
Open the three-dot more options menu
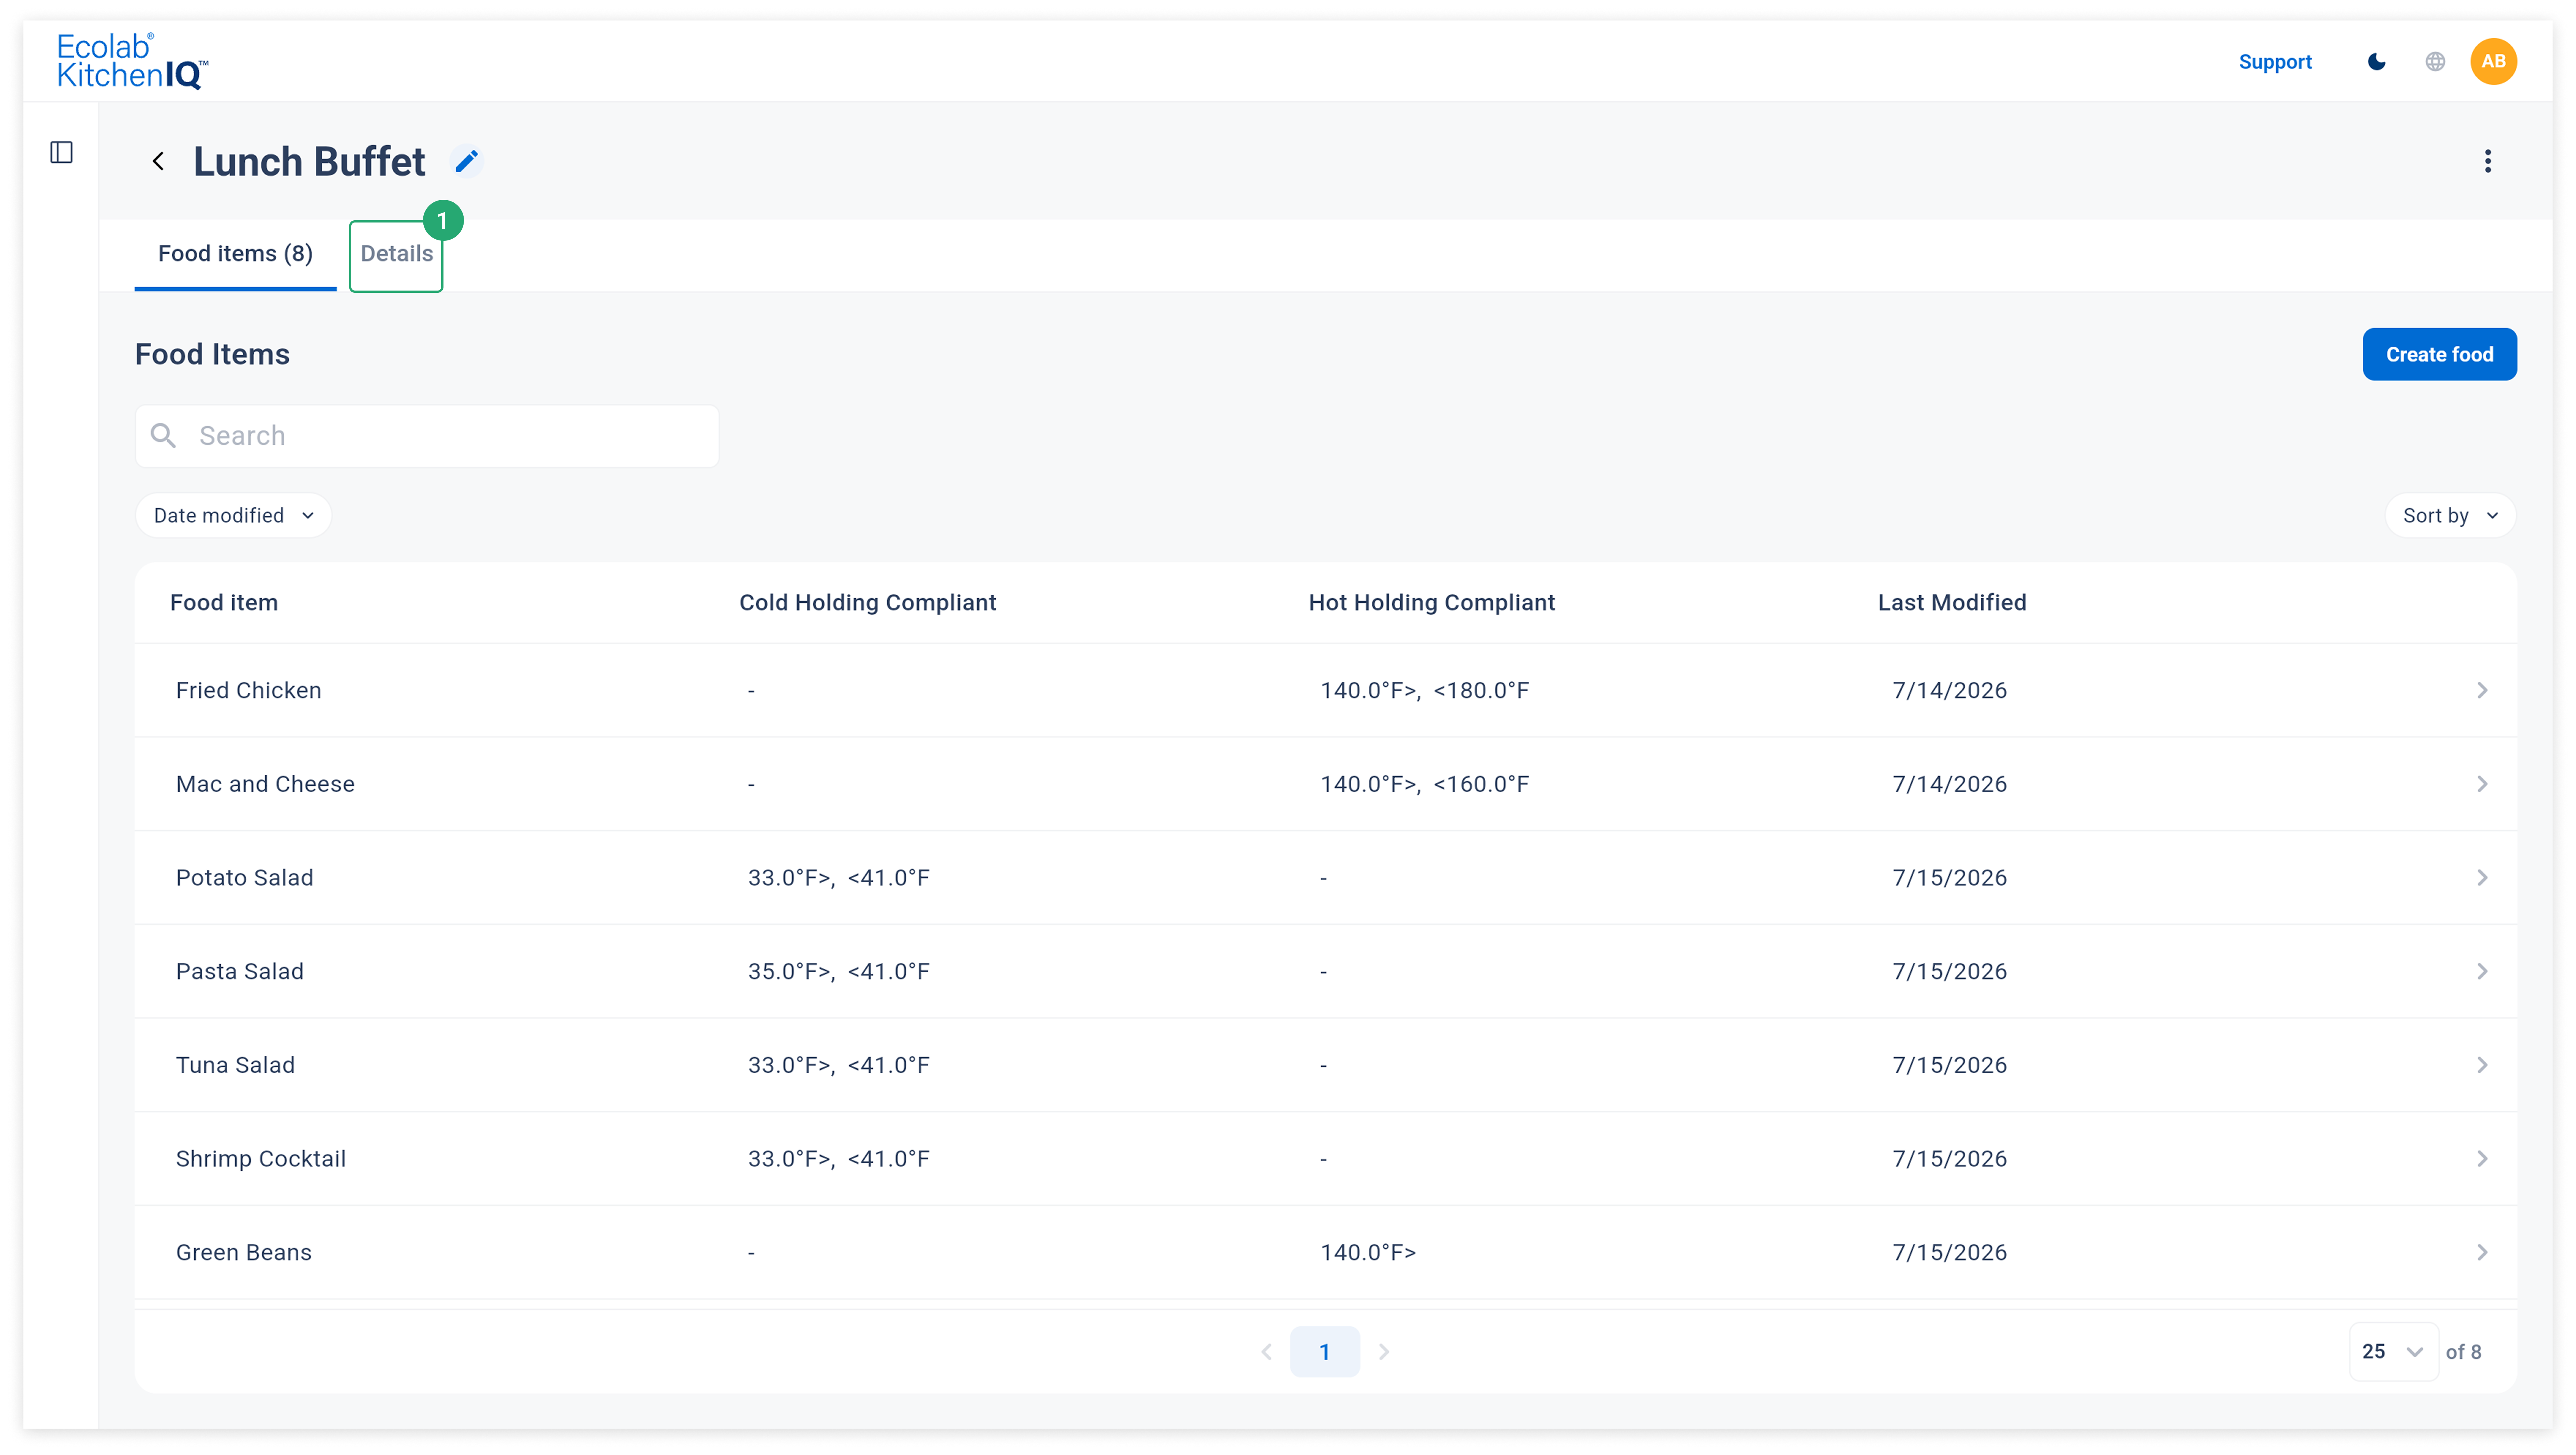tap(2488, 161)
